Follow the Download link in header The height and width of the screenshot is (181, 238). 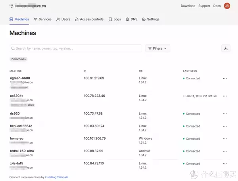[188, 6]
